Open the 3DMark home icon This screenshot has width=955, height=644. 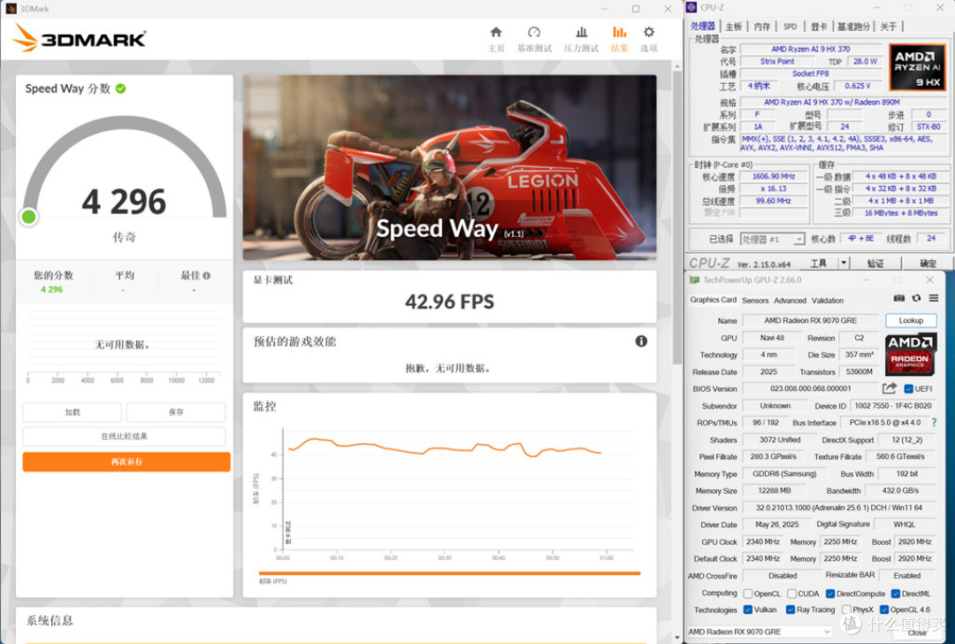click(x=496, y=33)
